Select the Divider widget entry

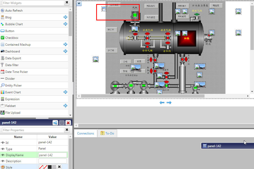point(34,78)
